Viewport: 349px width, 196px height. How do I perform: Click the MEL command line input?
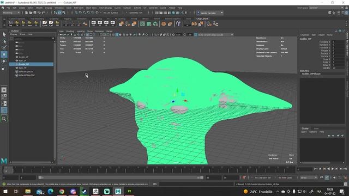pyautogui.click(x=196, y=184)
